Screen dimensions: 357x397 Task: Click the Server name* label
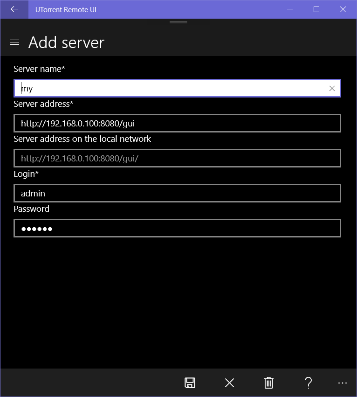point(39,69)
